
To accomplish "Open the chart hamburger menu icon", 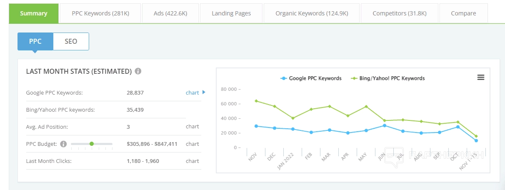I will coord(480,77).
